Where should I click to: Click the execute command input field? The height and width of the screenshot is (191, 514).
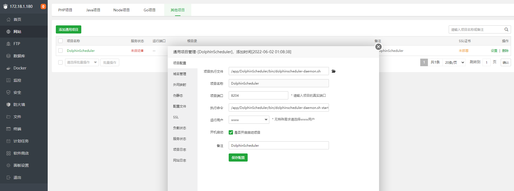(x=279, y=108)
